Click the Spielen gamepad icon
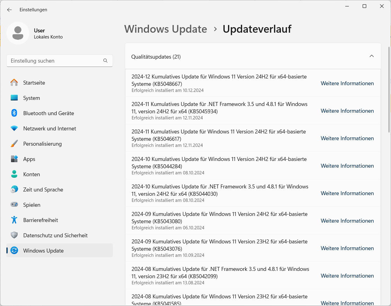 point(14,205)
